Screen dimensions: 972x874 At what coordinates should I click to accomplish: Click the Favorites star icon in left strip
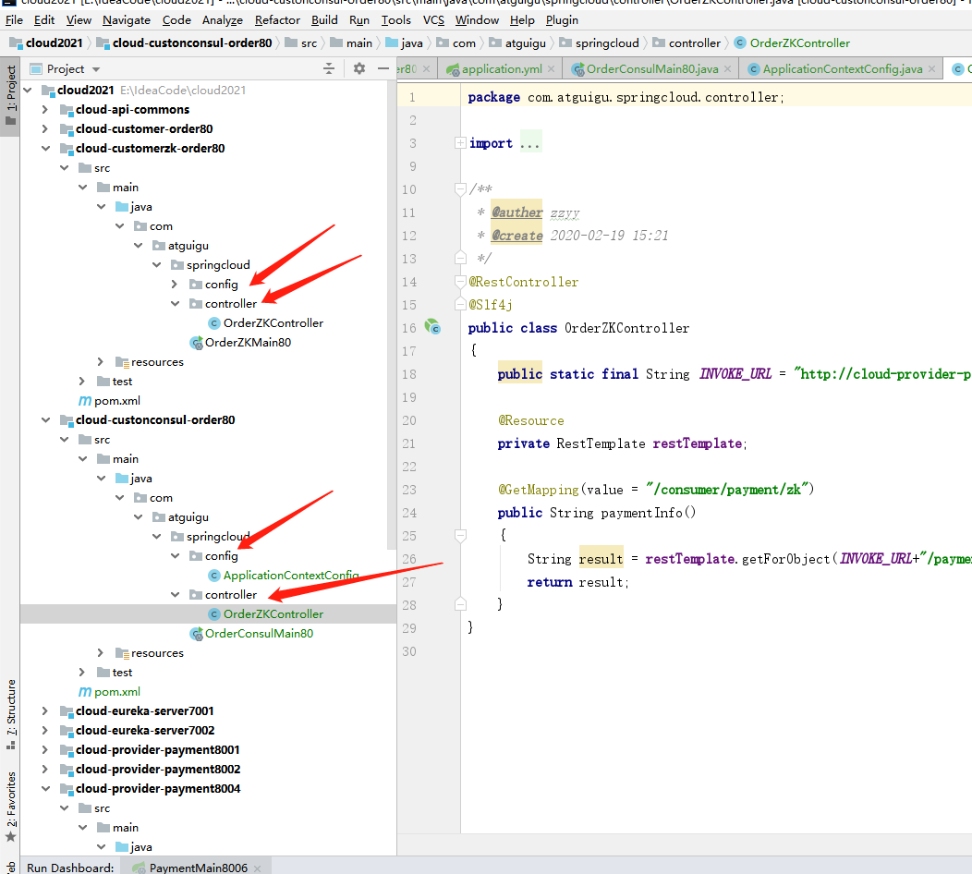pos(10,837)
